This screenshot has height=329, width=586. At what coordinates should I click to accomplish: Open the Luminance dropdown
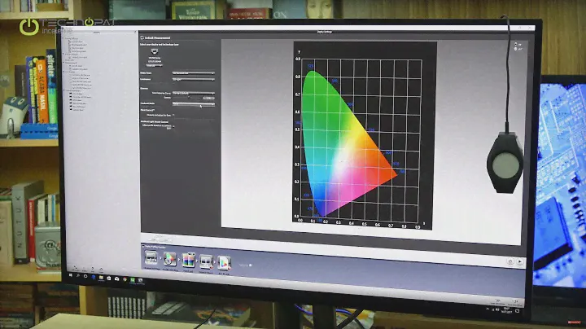194,80
